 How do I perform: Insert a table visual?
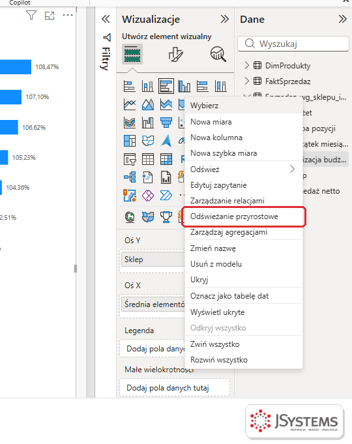[x=148, y=159]
